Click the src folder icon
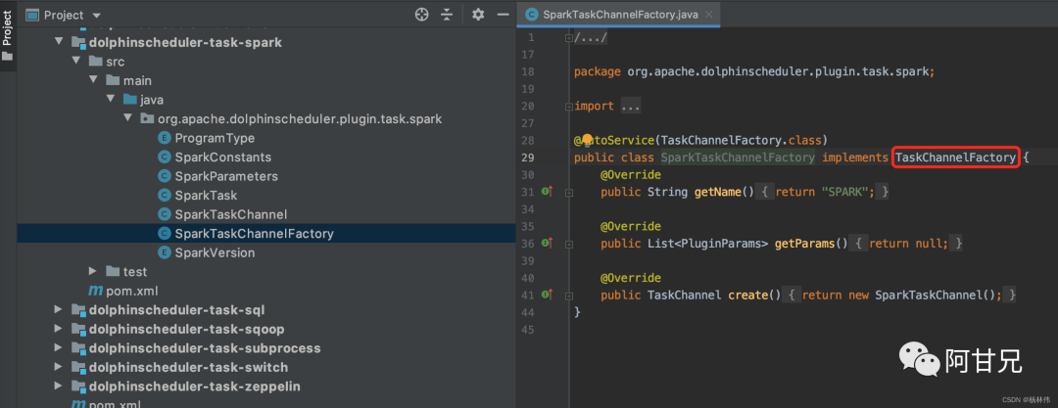This screenshot has width=1058, height=408. click(x=95, y=62)
